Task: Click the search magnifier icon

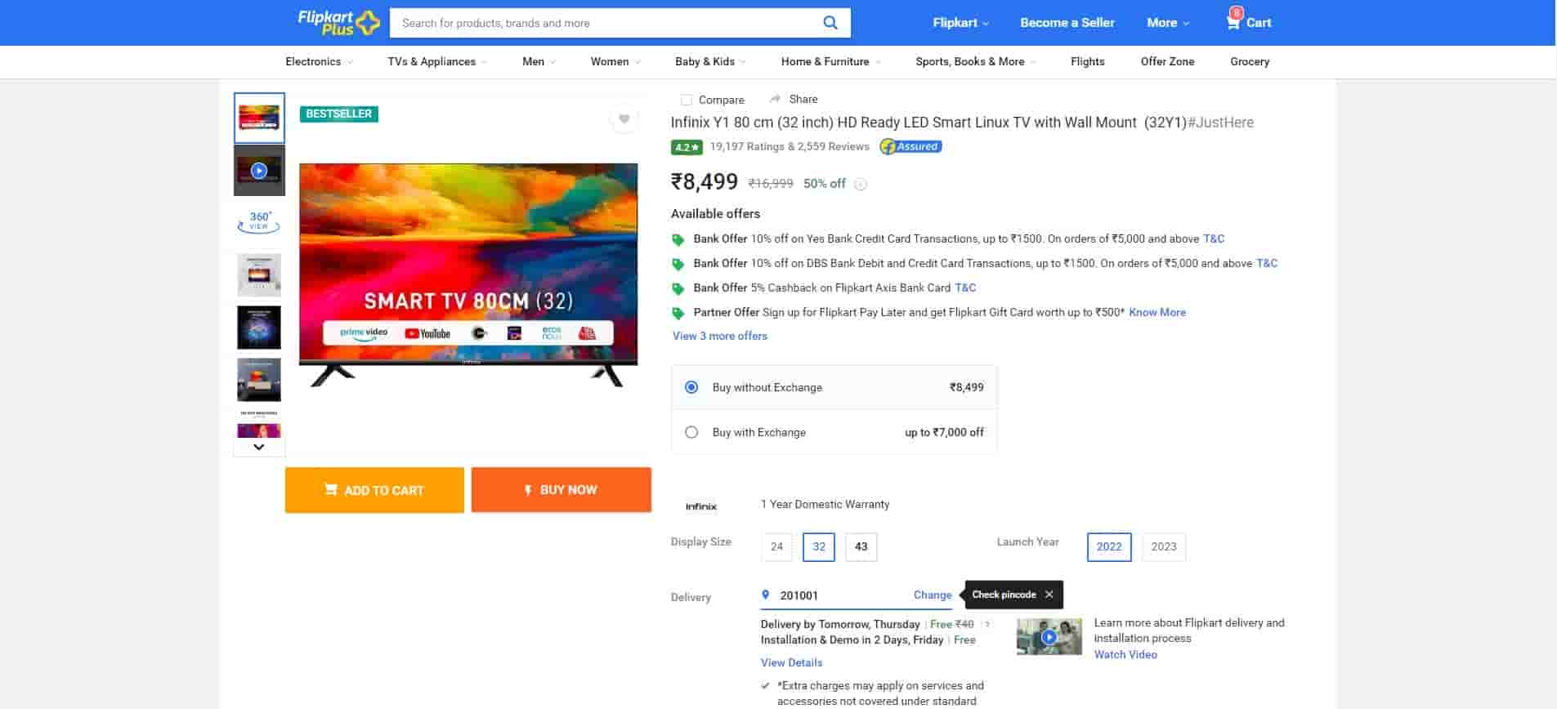Action: pos(830,23)
